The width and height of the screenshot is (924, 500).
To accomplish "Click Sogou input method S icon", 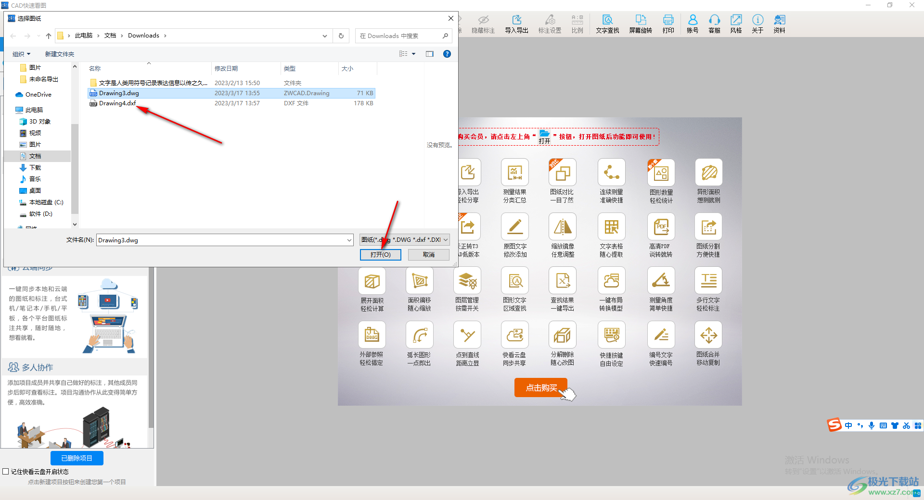I will coord(834,425).
